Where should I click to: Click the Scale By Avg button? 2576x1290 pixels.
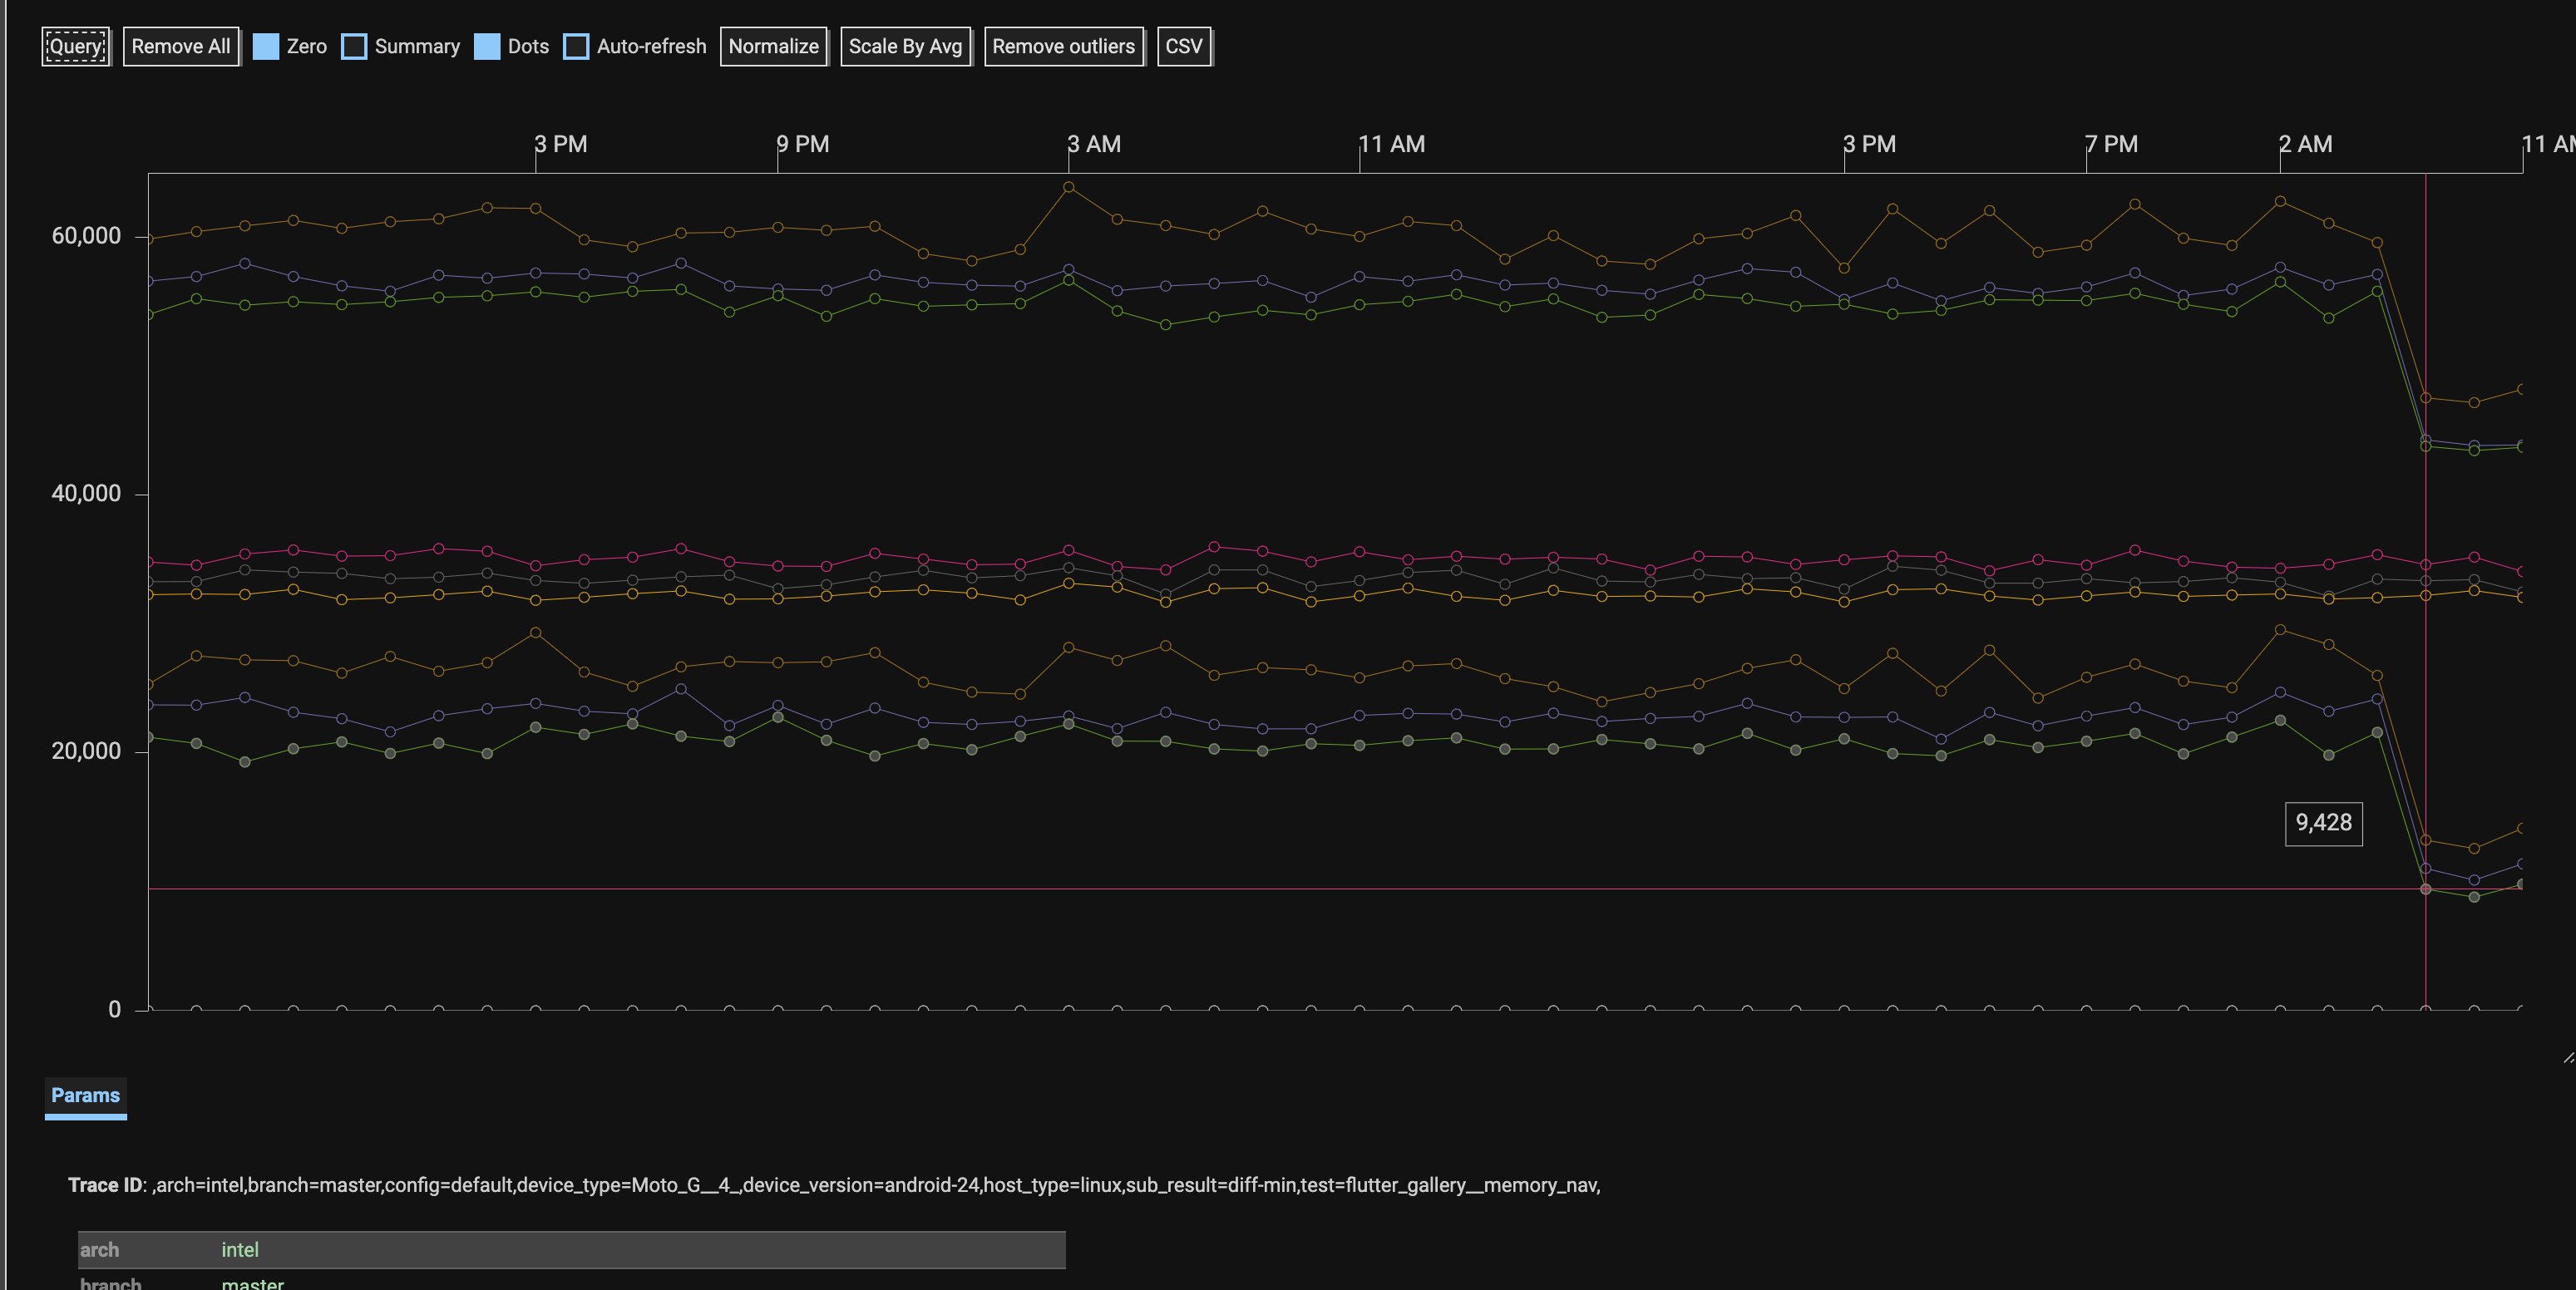(x=905, y=46)
